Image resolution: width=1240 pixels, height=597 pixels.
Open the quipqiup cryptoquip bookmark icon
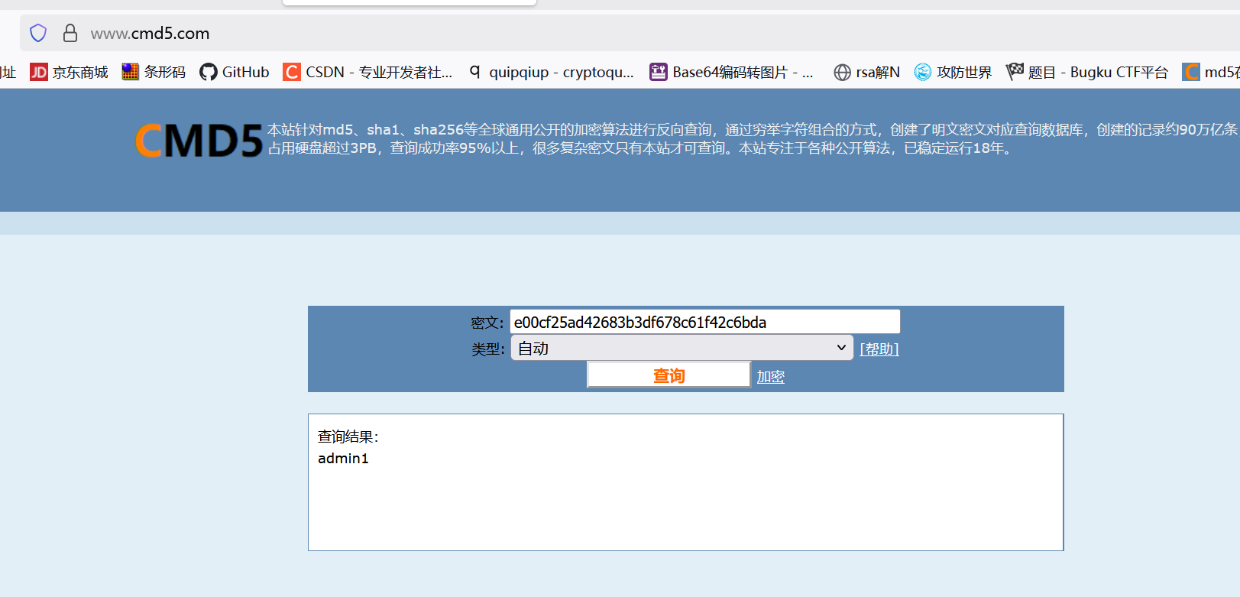tap(475, 72)
